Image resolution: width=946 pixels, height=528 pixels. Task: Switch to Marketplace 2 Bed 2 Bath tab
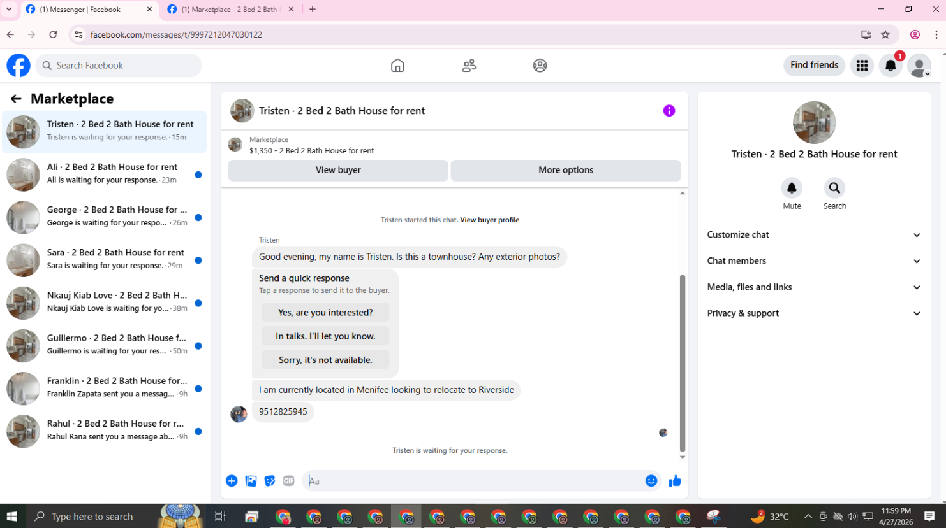point(230,10)
